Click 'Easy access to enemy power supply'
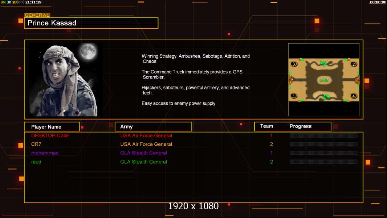Viewport: 387px width, 218px height. tap(179, 104)
